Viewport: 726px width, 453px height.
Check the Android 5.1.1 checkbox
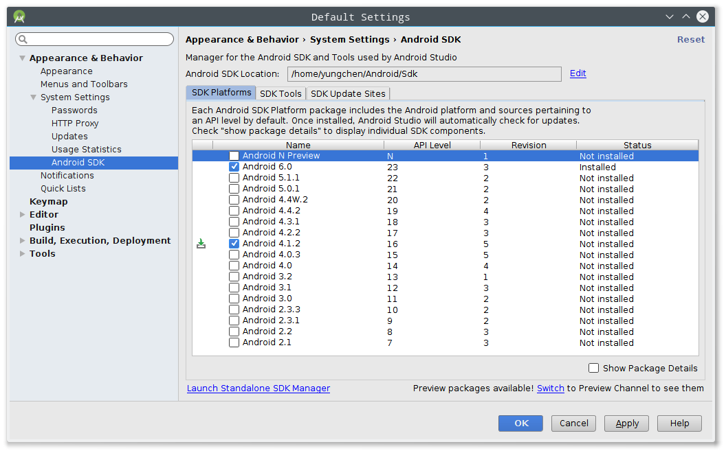pyautogui.click(x=234, y=178)
